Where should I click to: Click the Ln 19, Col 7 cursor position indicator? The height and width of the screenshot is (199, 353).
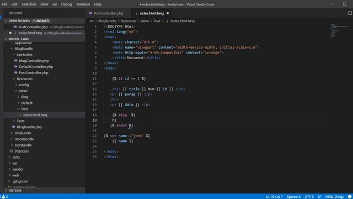[274, 197]
